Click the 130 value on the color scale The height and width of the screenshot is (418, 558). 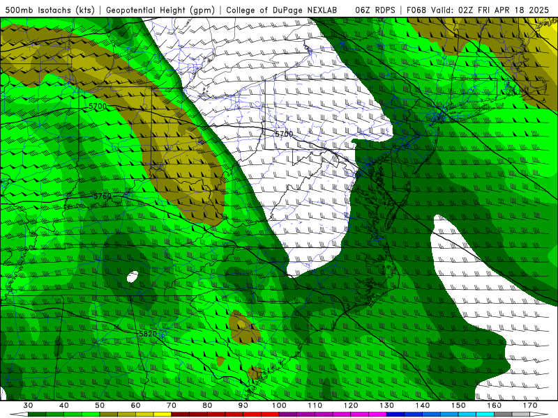pos(387,405)
